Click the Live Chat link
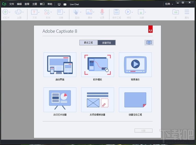This screenshot has width=196, height=145. click(x=74, y=4)
